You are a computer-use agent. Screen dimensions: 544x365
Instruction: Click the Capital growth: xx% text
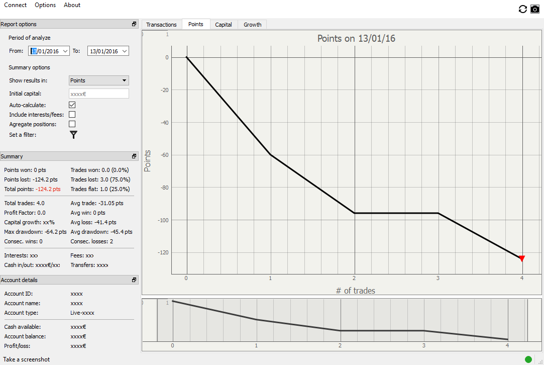click(x=29, y=222)
